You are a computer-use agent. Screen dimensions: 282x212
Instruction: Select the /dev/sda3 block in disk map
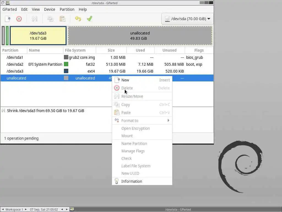38,36
